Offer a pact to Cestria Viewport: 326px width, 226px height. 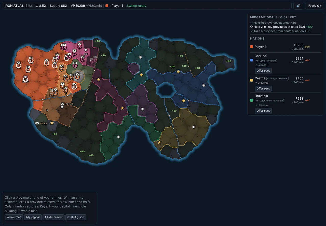[x=263, y=88]
